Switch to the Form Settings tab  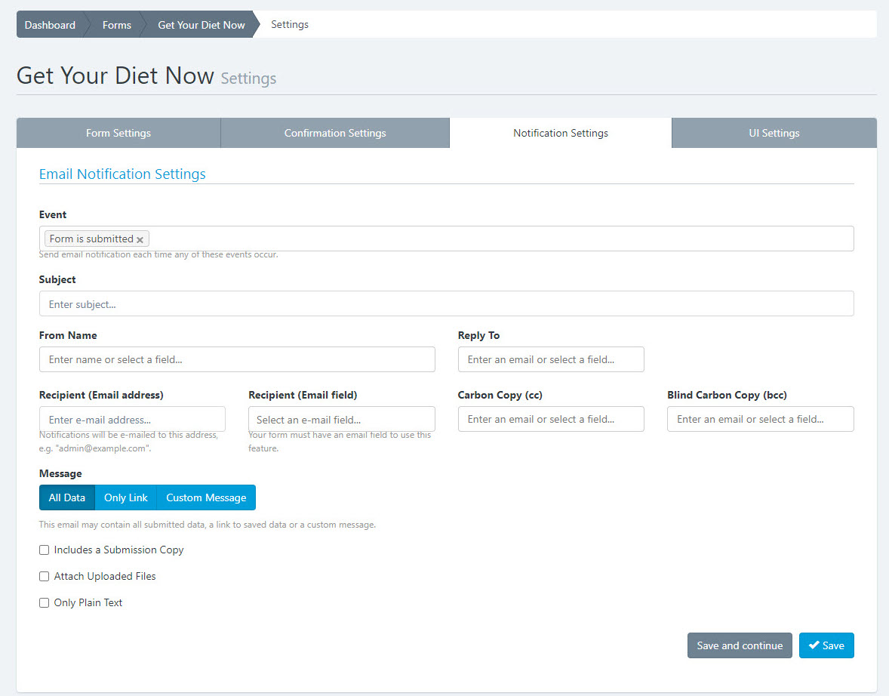pyautogui.click(x=118, y=133)
